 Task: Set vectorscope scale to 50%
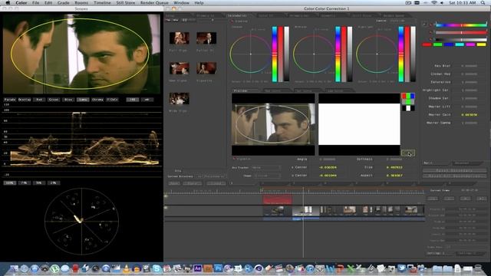coord(39,182)
